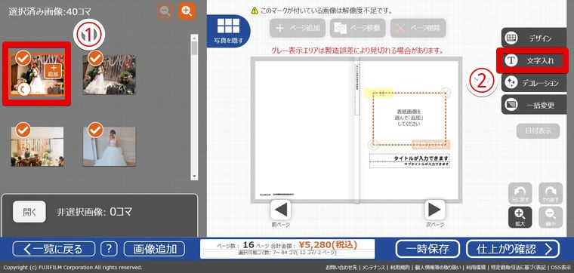Go to next page with 次ページ arrow
This screenshot has height=273, width=574.
pos(434,210)
